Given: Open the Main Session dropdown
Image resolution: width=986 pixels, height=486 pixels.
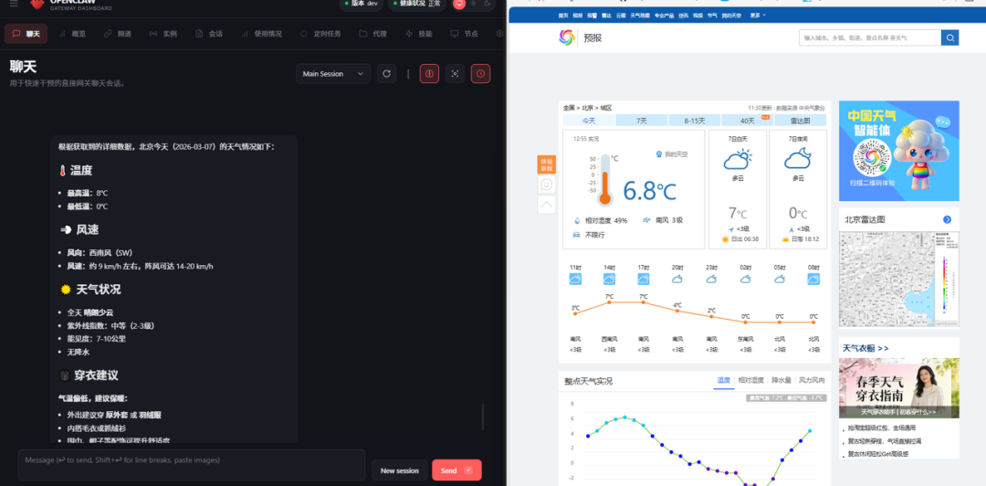Looking at the screenshot, I should [333, 74].
